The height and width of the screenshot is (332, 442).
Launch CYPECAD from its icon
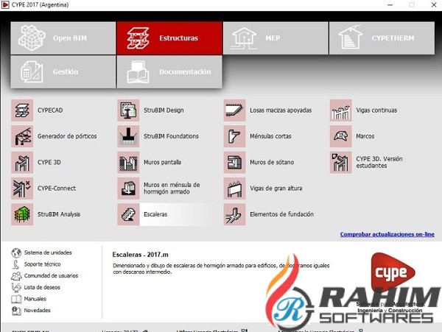tap(22, 110)
